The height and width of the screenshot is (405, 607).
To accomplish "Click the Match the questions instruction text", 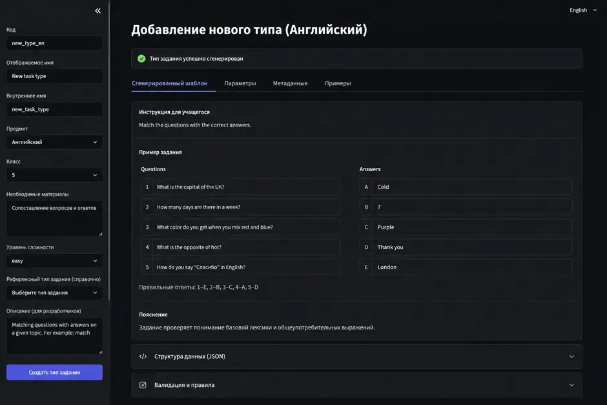I will click(x=195, y=125).
